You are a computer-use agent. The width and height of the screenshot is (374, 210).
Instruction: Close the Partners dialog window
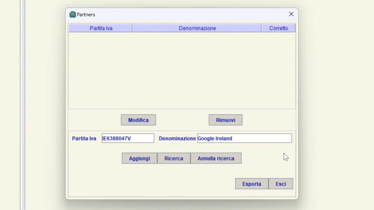pos(291,14)
